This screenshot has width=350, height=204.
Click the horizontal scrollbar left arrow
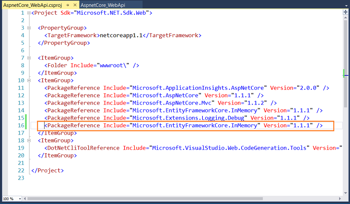pyautogui.click(x=24, y=199)
